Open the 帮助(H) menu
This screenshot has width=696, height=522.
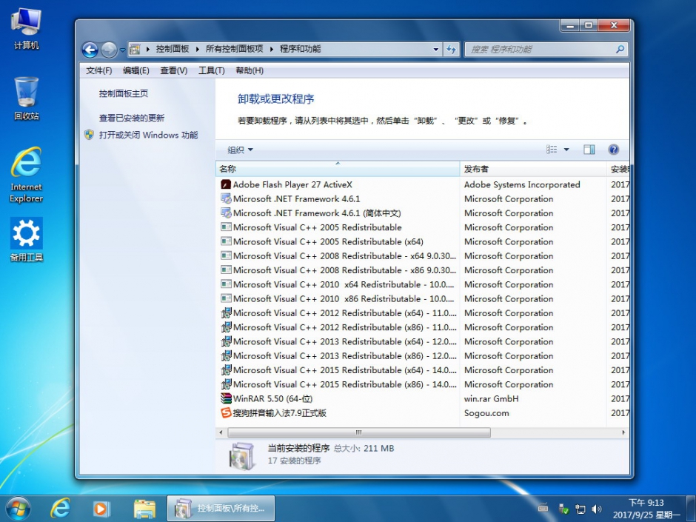(x=250, y=70)
